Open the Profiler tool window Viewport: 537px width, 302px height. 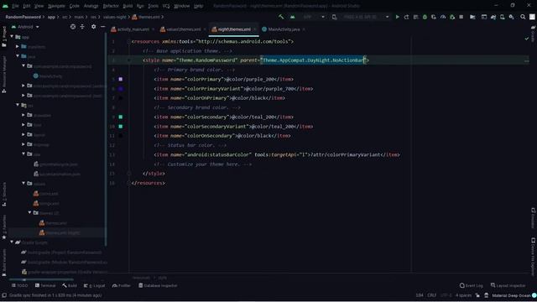click(122, 285)
